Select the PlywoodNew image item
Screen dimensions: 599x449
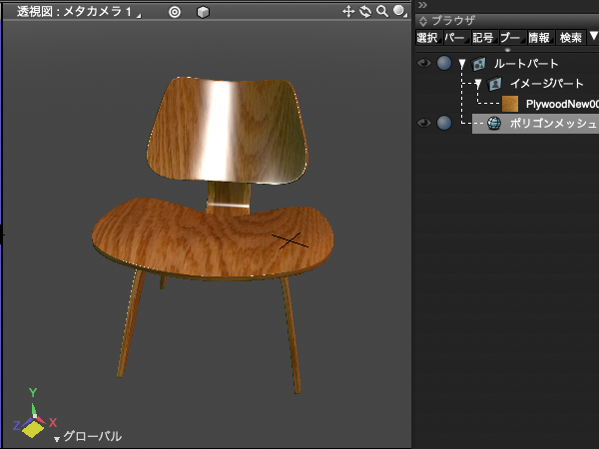[562, 104]
